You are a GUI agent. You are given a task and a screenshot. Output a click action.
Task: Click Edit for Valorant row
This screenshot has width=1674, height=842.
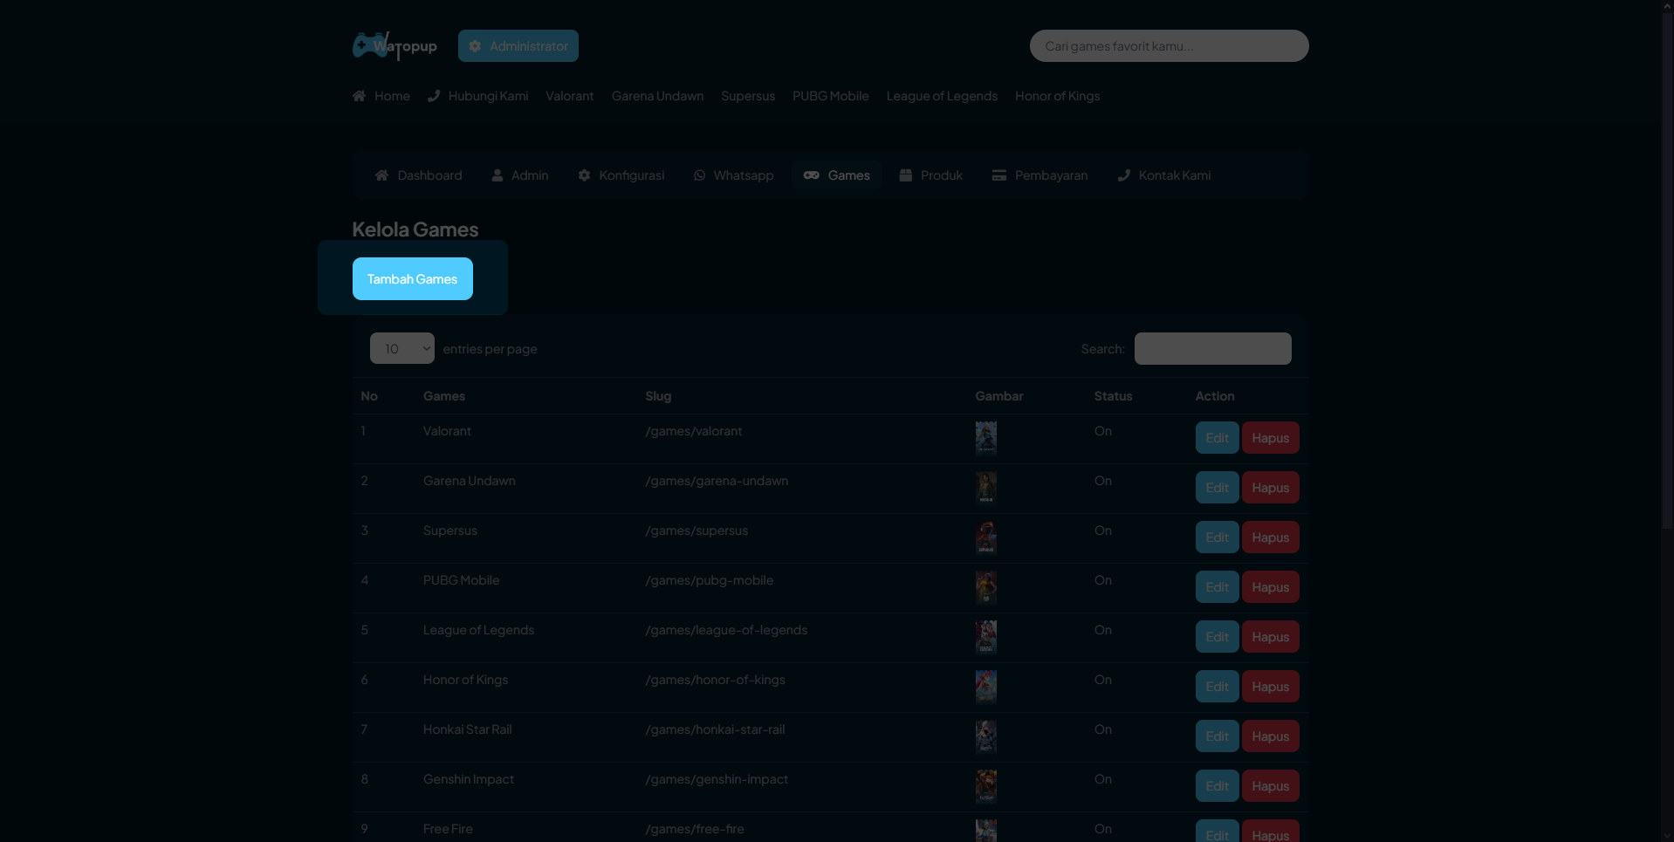tap(1217, 438)
